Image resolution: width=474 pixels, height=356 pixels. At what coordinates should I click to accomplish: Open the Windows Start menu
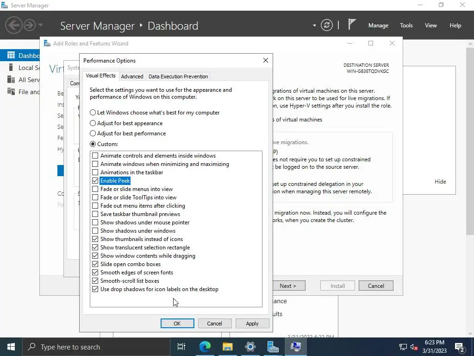click(11, 347)
